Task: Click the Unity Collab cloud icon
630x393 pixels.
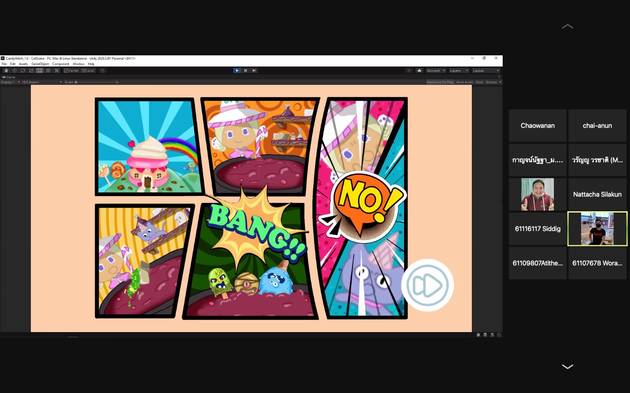Action: click(x=419, y=70)
